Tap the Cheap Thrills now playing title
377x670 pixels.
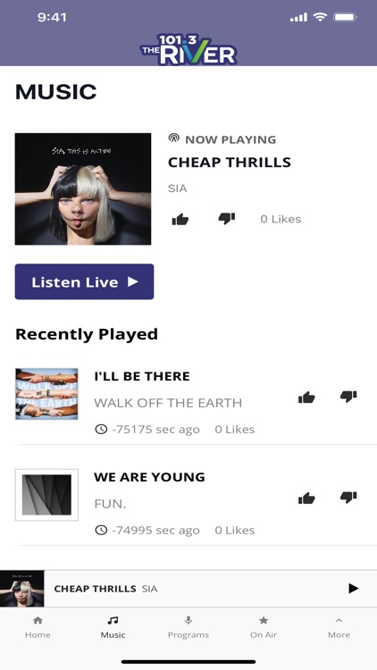pos(230,163)
